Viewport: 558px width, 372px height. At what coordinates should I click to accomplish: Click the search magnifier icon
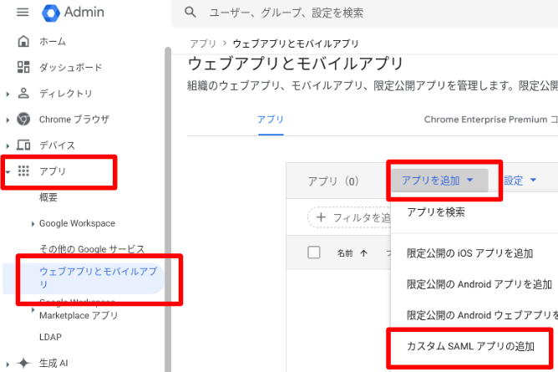pyautogui.click(x=190, y=13)
